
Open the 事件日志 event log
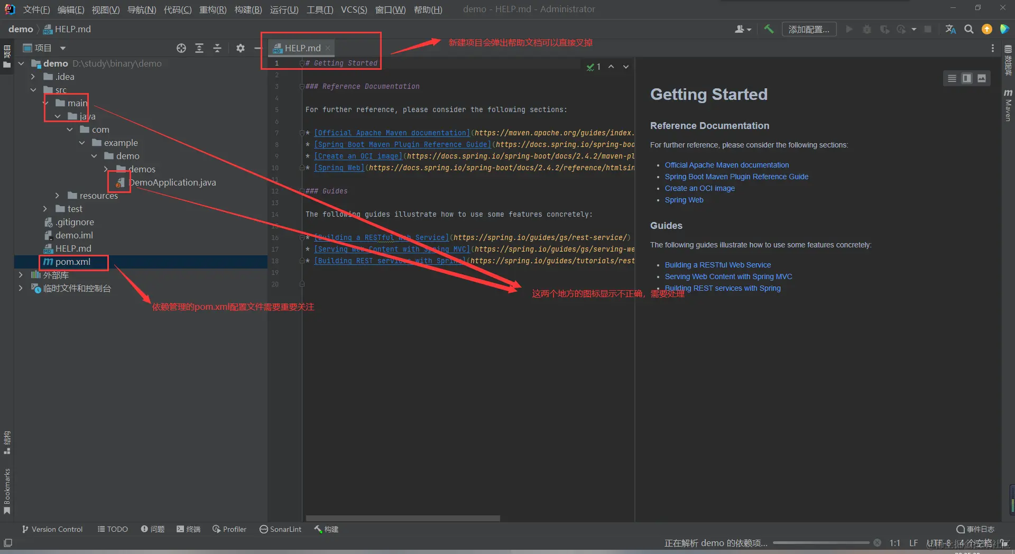point(975,529)
